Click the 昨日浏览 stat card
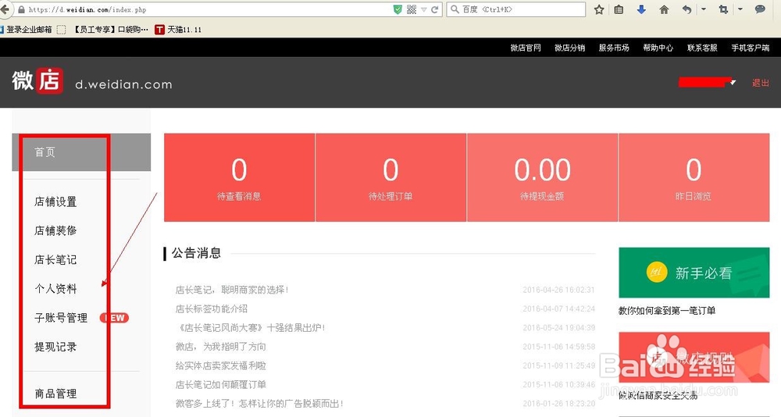The height and width of the screenshot is (417, 781). [694, 177]
